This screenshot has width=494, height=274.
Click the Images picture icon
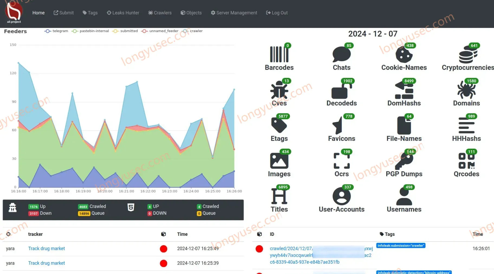279,161
